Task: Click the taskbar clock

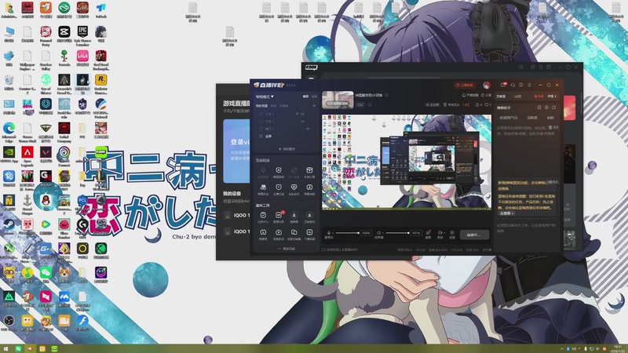Action: tap(617, 348)
